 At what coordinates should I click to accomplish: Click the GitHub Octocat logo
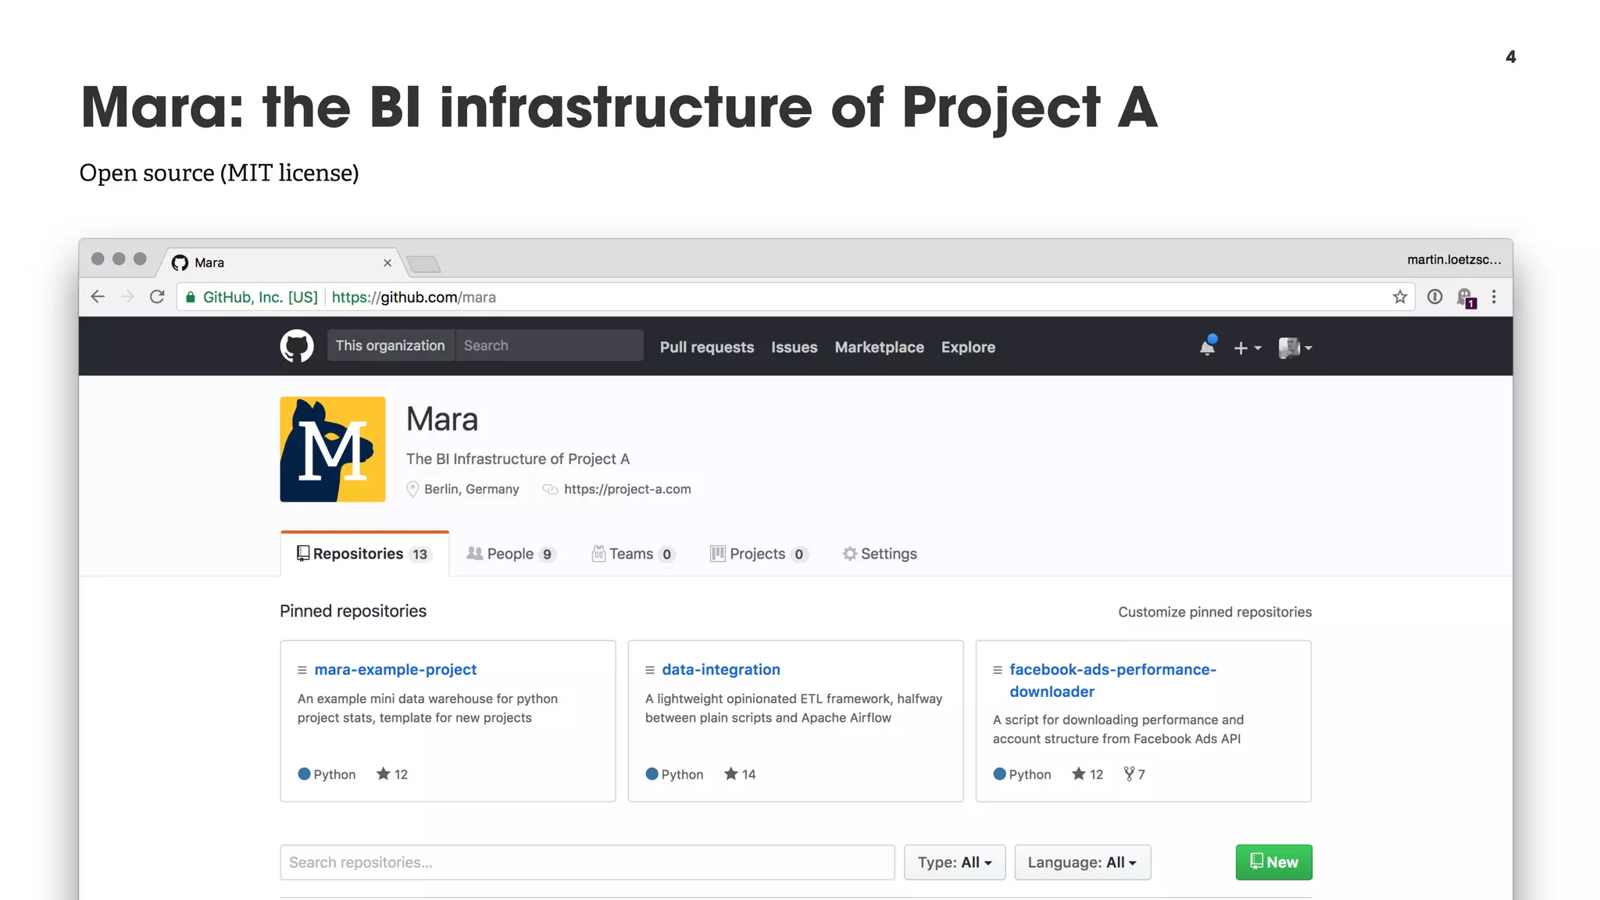pos(297,346)
